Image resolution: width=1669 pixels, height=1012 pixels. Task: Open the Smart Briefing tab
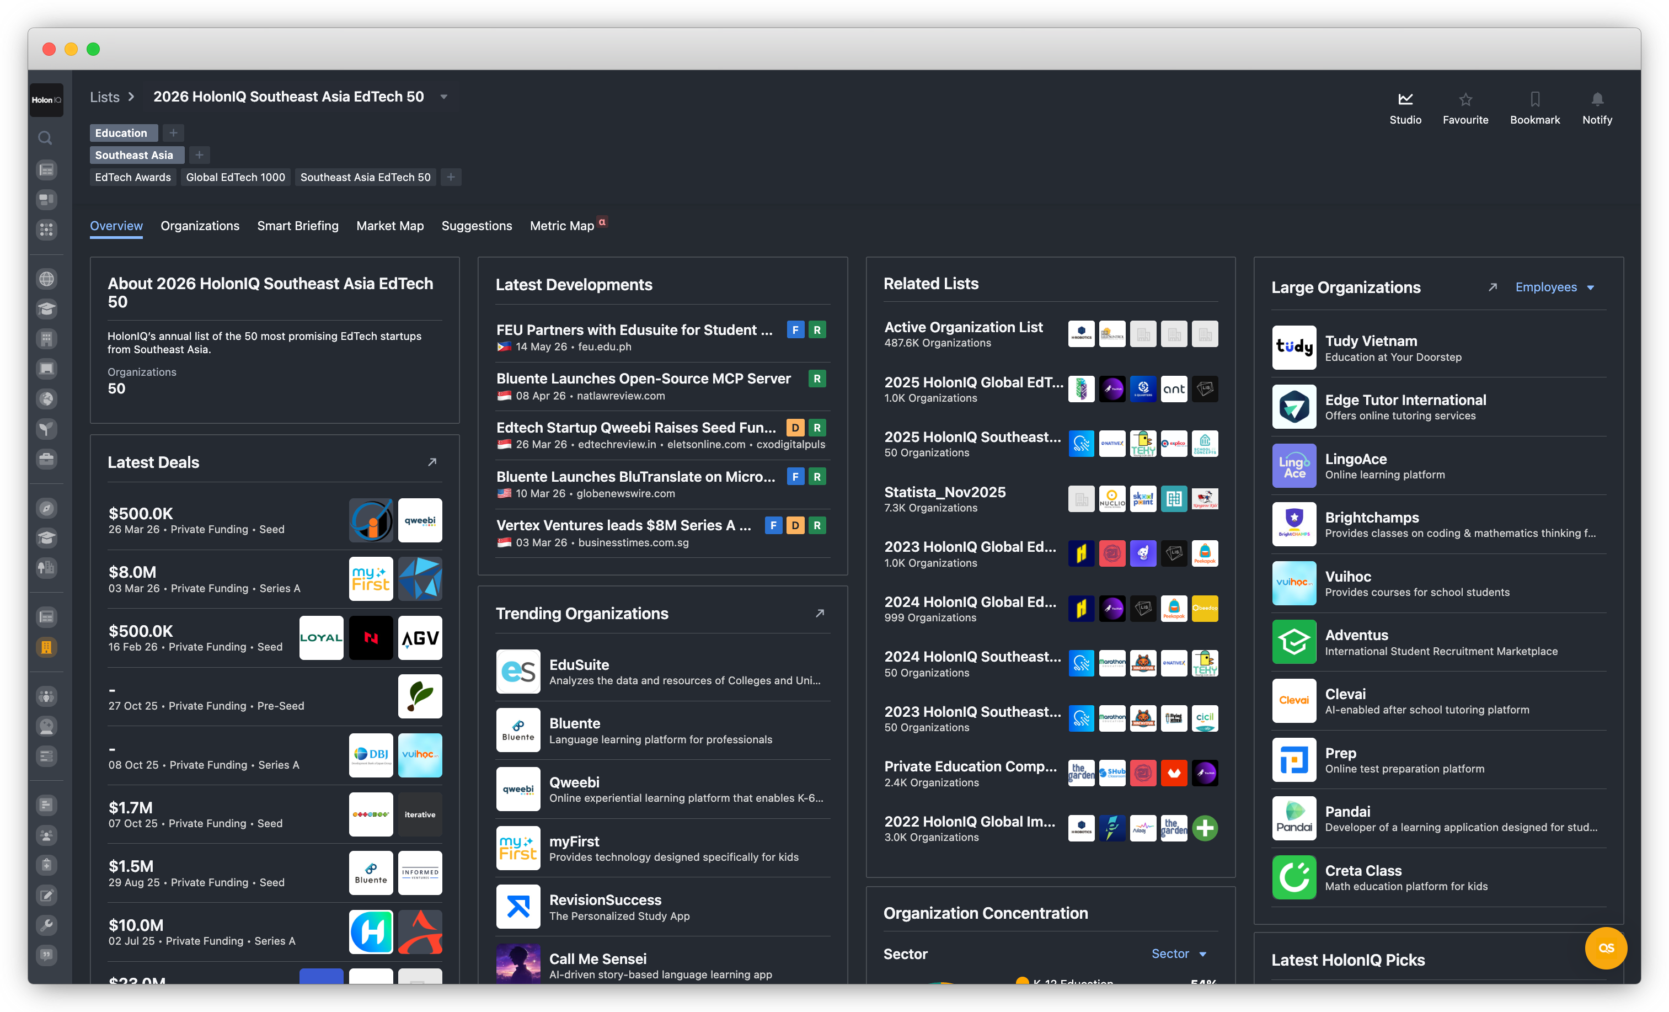click(x=298, y=226)
